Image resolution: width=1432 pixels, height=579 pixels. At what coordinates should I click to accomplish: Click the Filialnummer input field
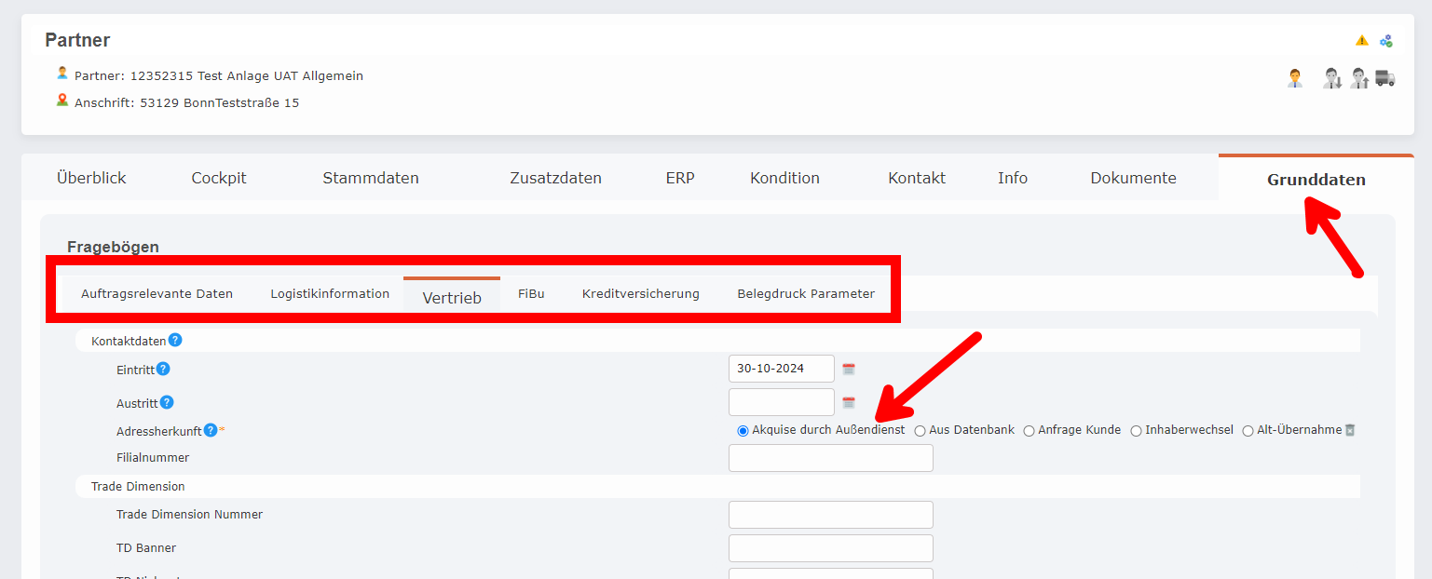coord(830,457)
